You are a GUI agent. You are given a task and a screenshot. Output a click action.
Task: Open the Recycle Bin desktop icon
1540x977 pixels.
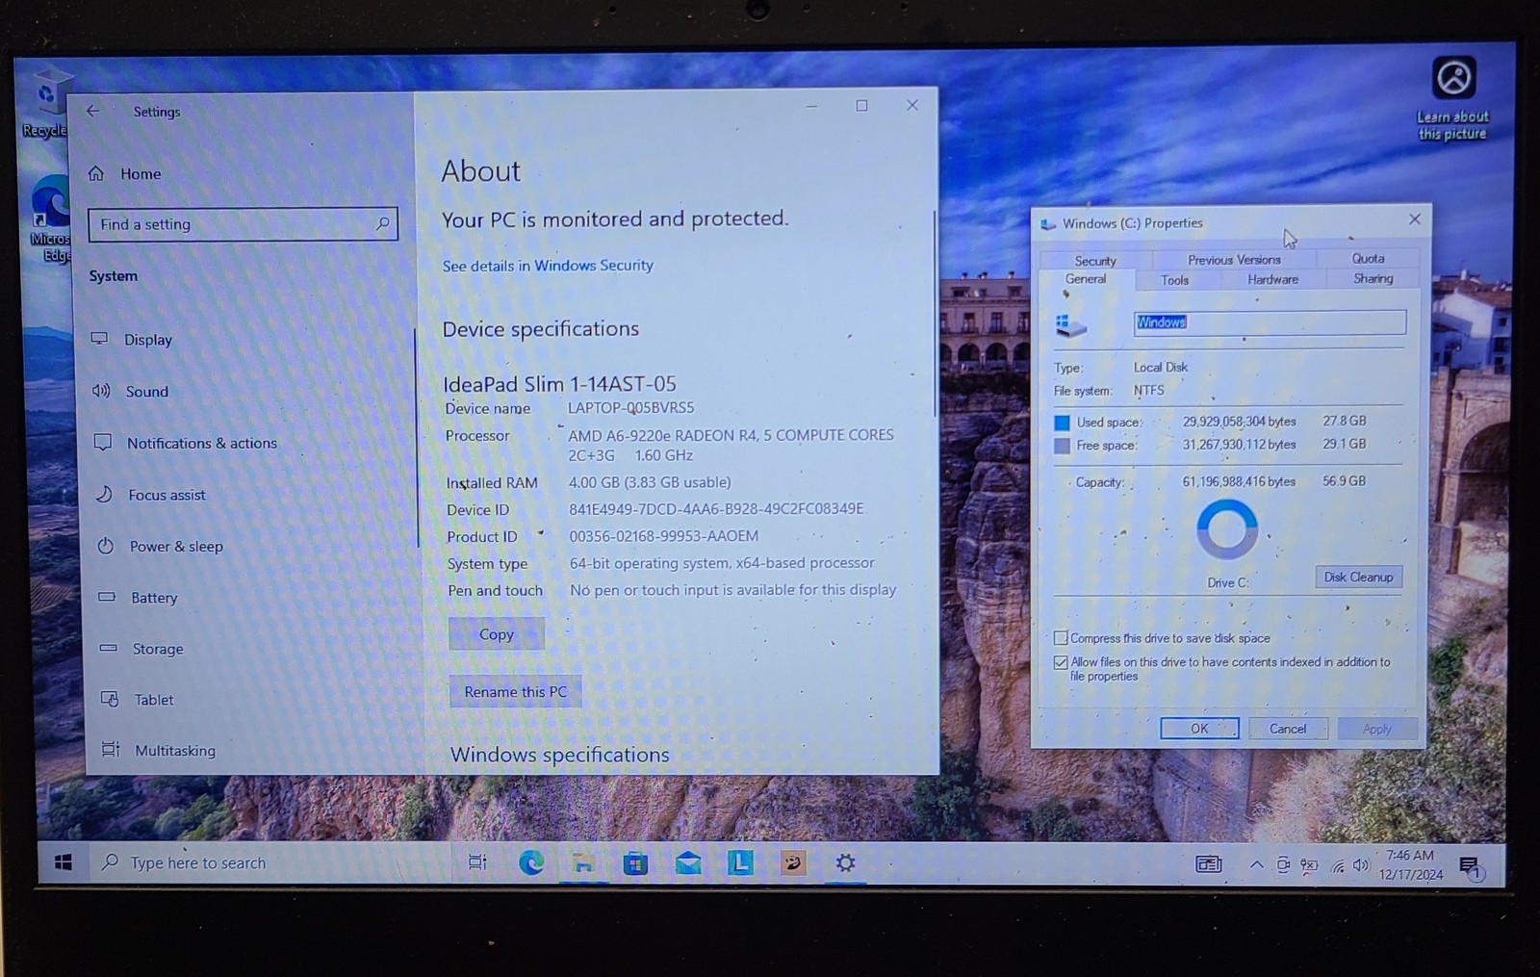click(45, 102)
